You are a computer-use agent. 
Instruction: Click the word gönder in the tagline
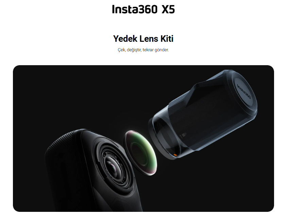[x=162, y=50]
